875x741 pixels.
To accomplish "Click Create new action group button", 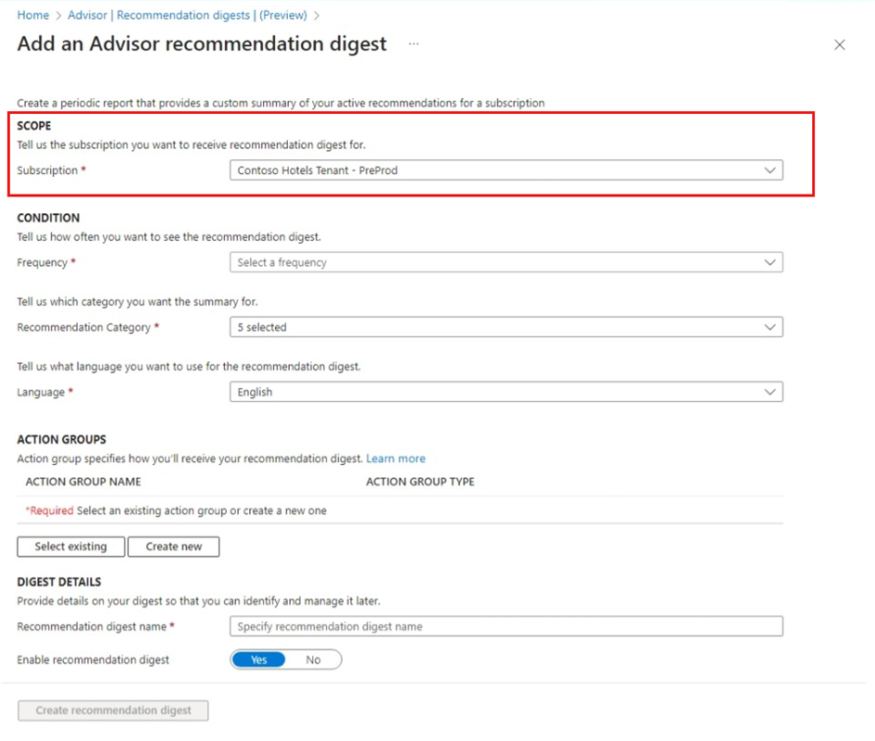I will tap(173, 546).
